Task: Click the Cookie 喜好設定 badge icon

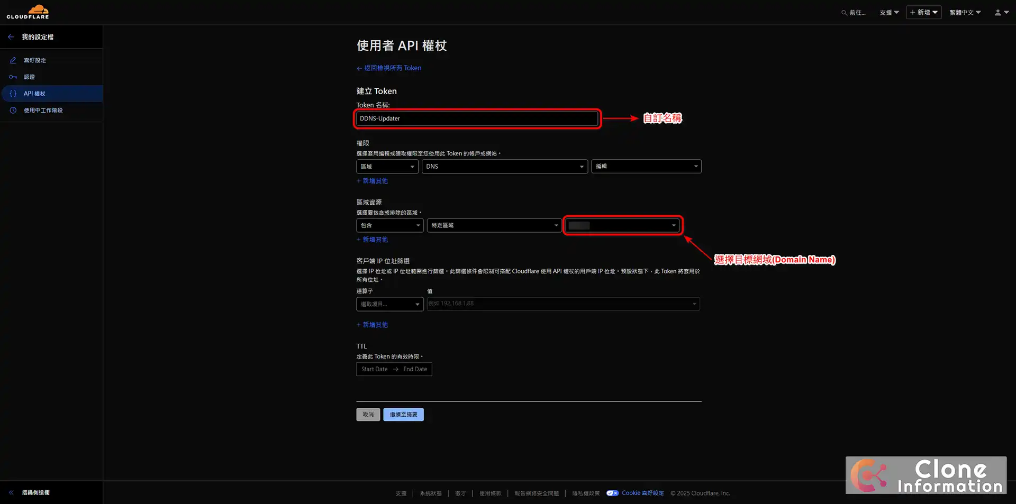Action: coord(612,492)
